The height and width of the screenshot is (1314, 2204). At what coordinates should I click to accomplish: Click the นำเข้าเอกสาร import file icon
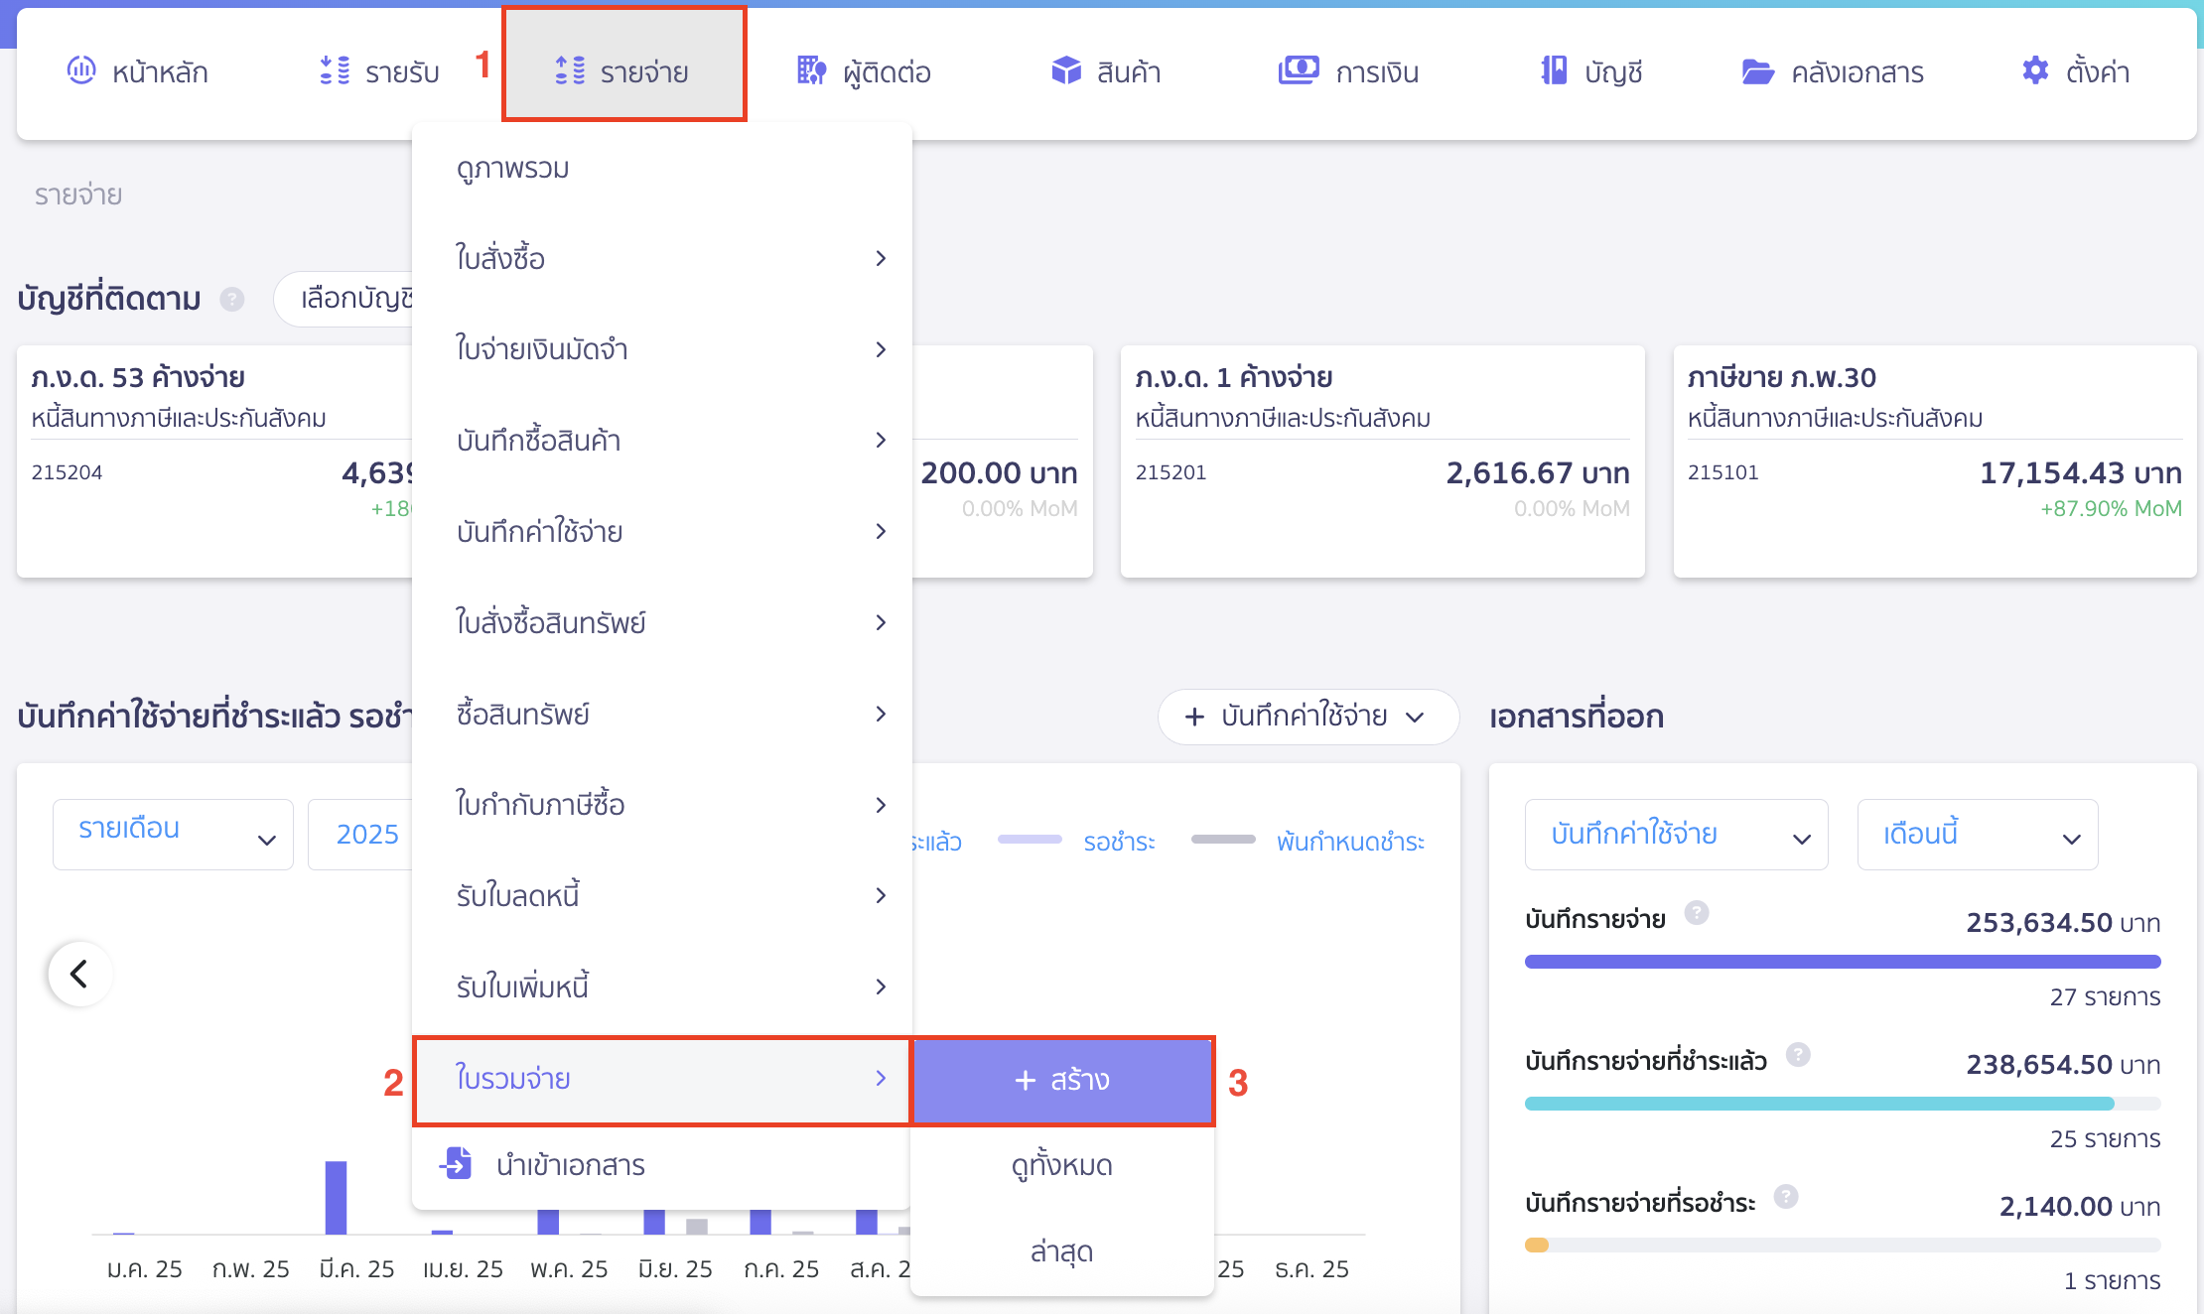[457, 1162]
